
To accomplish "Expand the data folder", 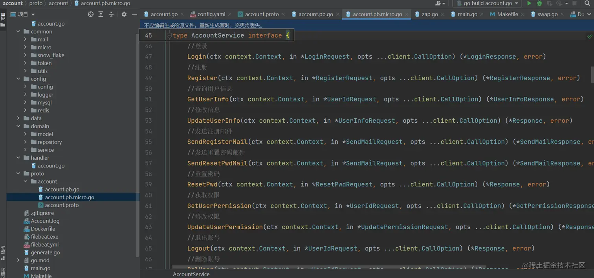I will coord(18,118).
